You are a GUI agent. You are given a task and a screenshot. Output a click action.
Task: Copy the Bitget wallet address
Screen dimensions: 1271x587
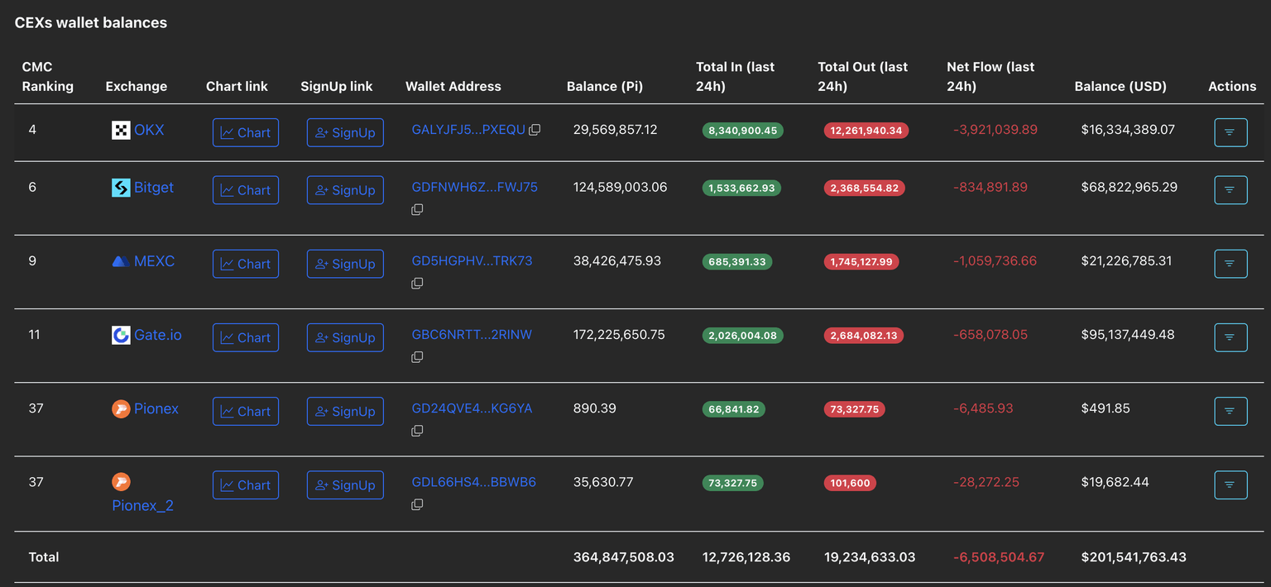417,210
